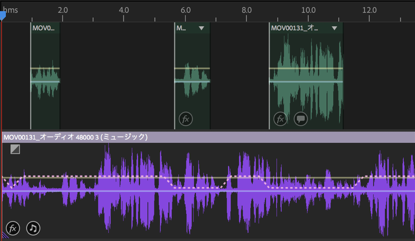Select the first green MOV0 clip title
This screenshot has height=241, width=415.
(44, 28)
